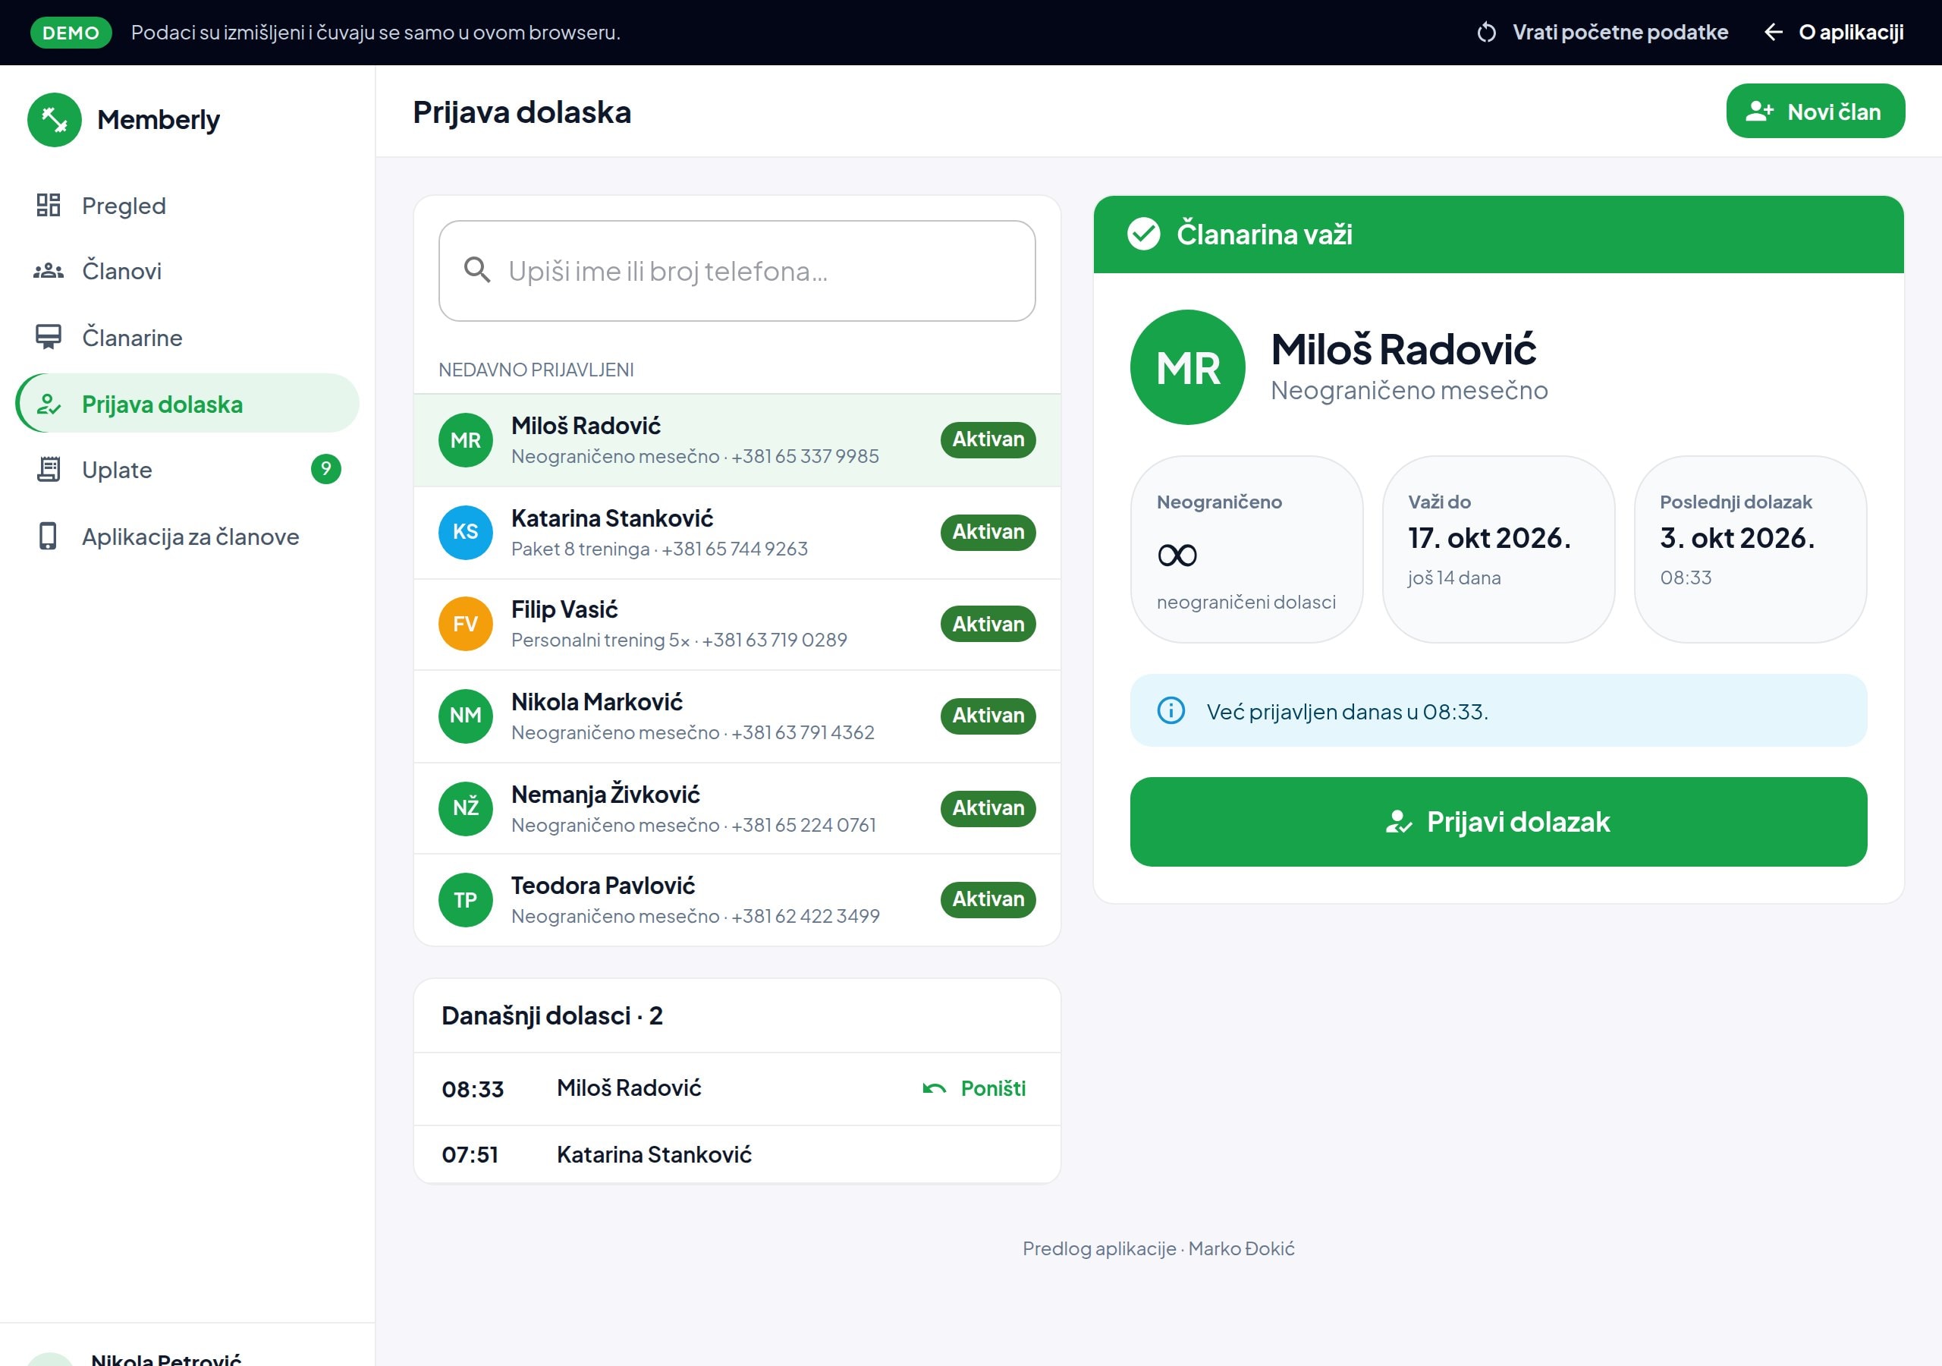The width and height of the screenshot is (1942, 1366).
Task: Click the Novi član button
Action: point(1815,111)
